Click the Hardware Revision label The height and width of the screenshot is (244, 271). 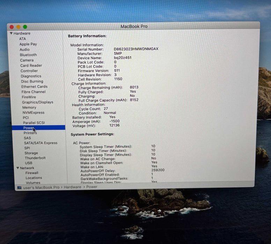coord(95,75)
